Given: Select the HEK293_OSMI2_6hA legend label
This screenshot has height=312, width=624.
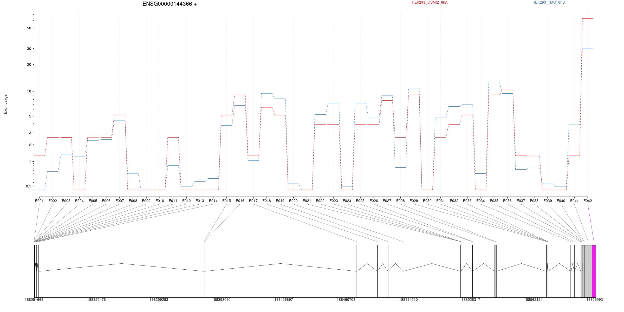Looking at the screenshot, I should (430, 2).
